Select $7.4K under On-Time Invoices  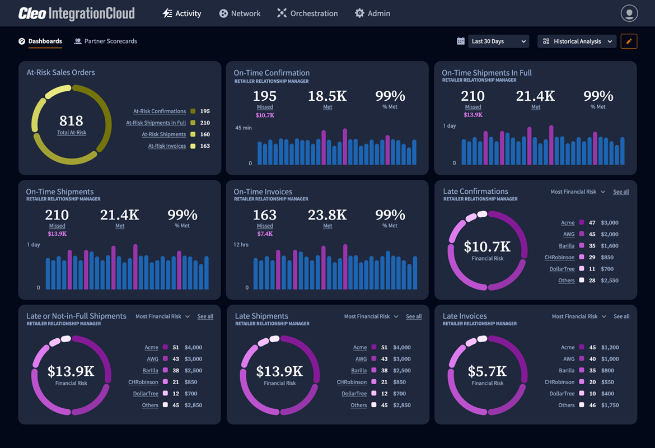[x=265, y=234]
